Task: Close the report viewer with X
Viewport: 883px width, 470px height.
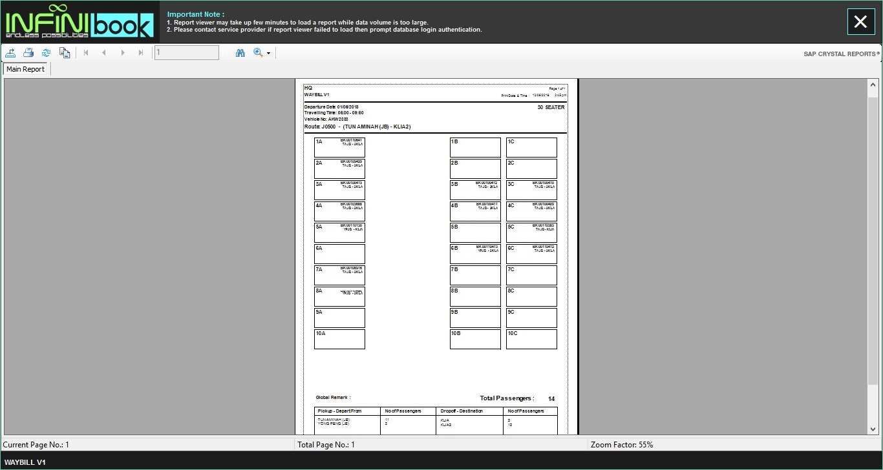Action: [x=860, y=22]
